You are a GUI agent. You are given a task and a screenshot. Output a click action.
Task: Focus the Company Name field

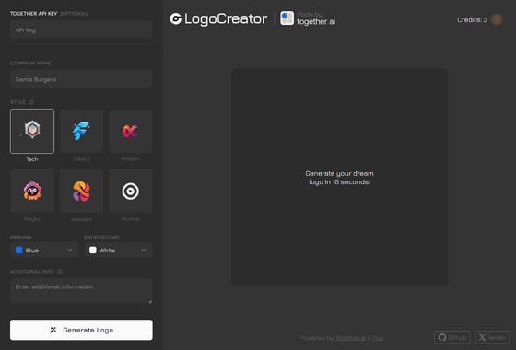(x=81, y=79)
